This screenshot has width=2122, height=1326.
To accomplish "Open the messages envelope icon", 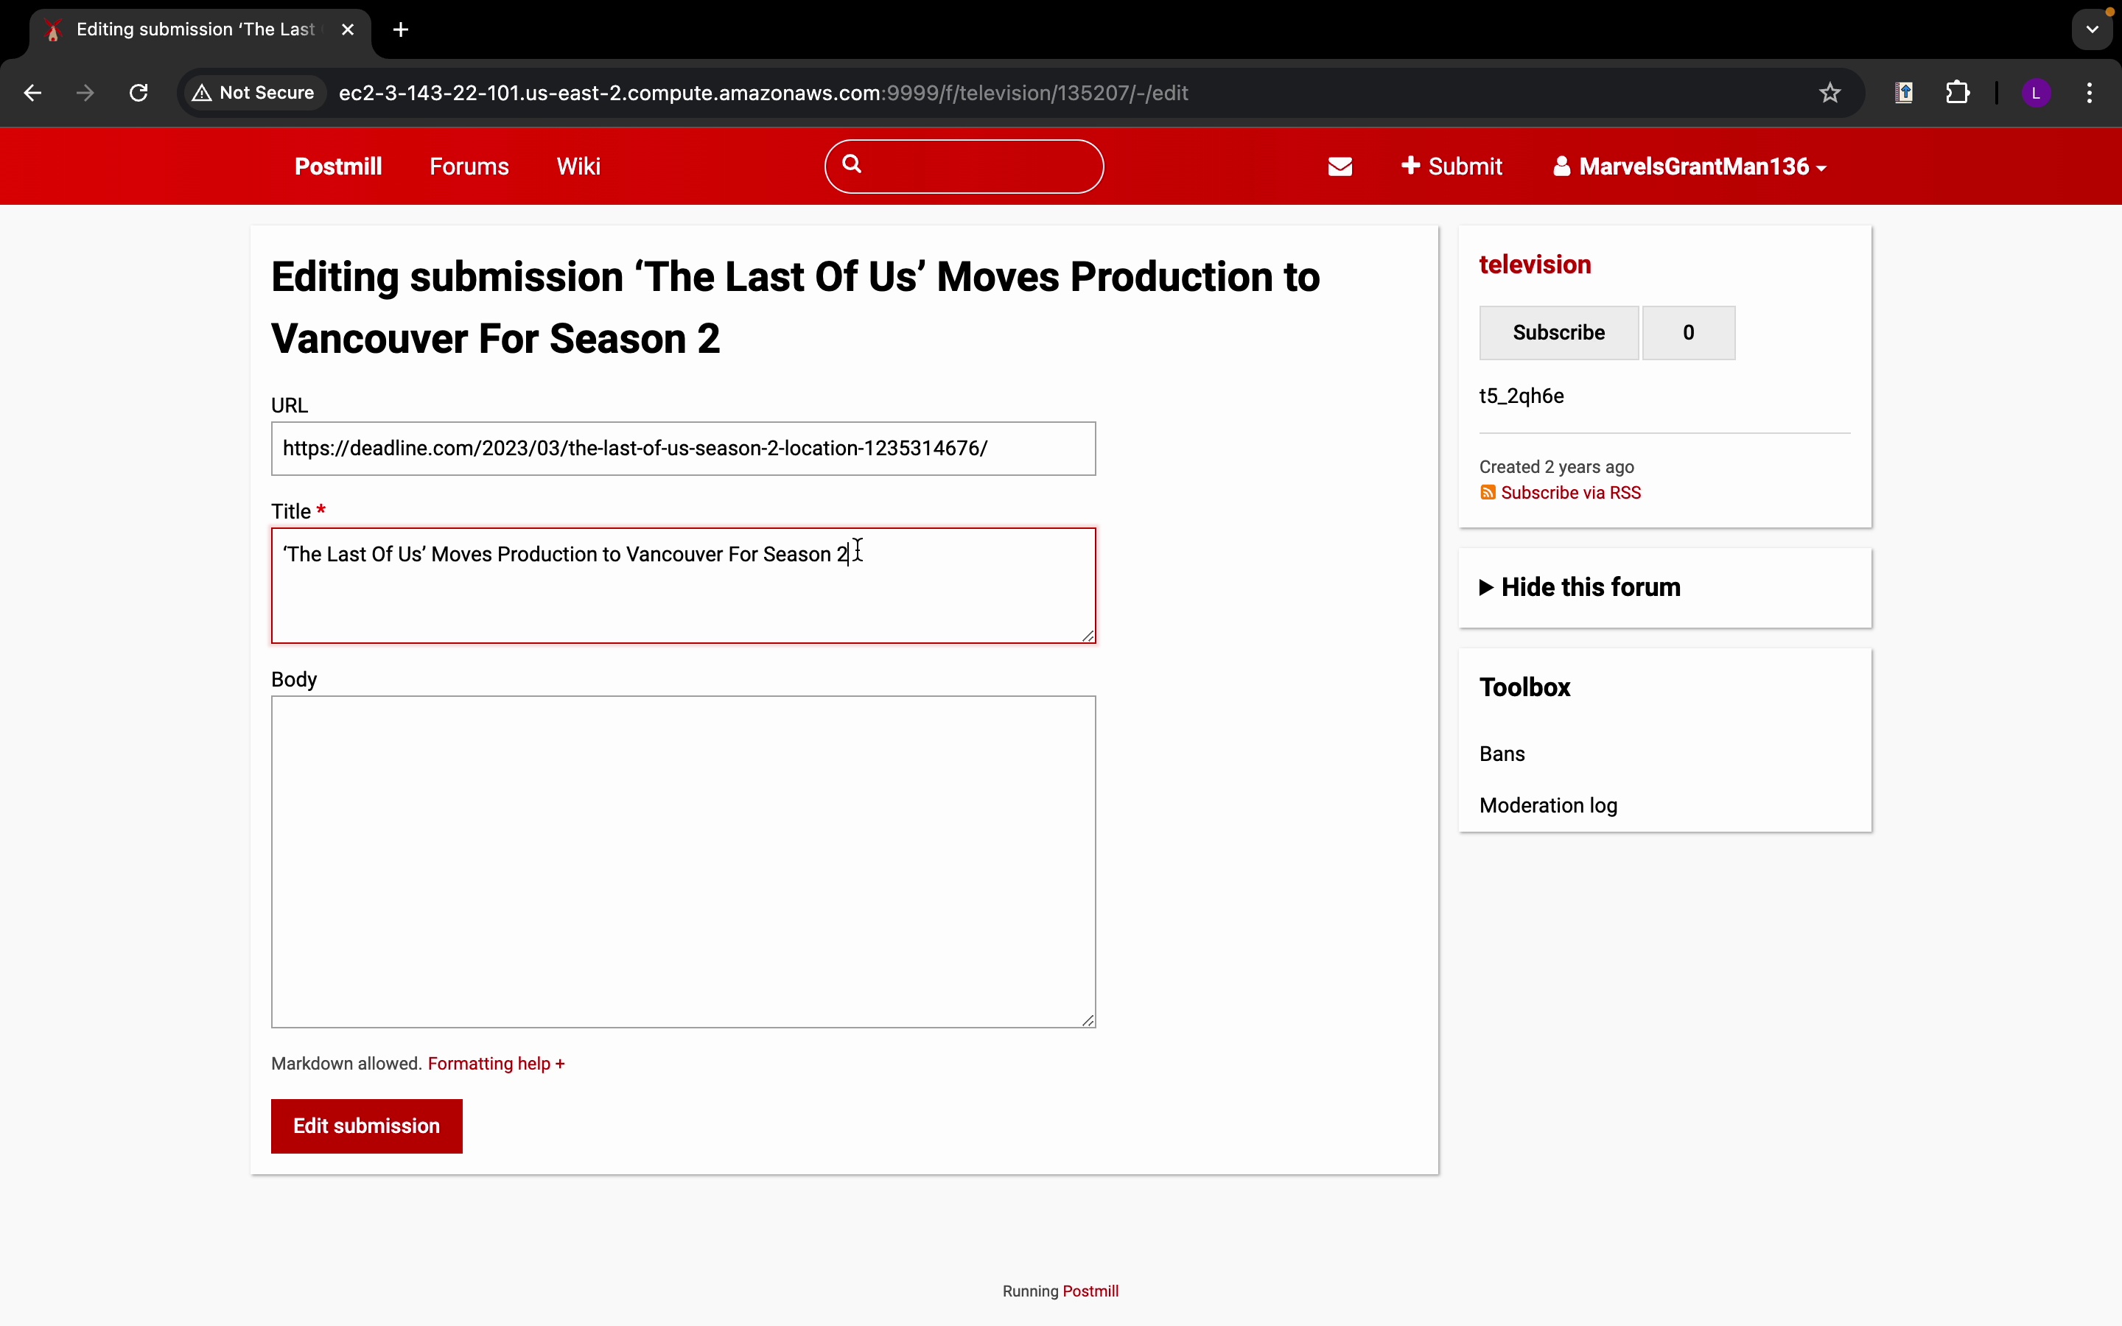I will [1340, 166].
